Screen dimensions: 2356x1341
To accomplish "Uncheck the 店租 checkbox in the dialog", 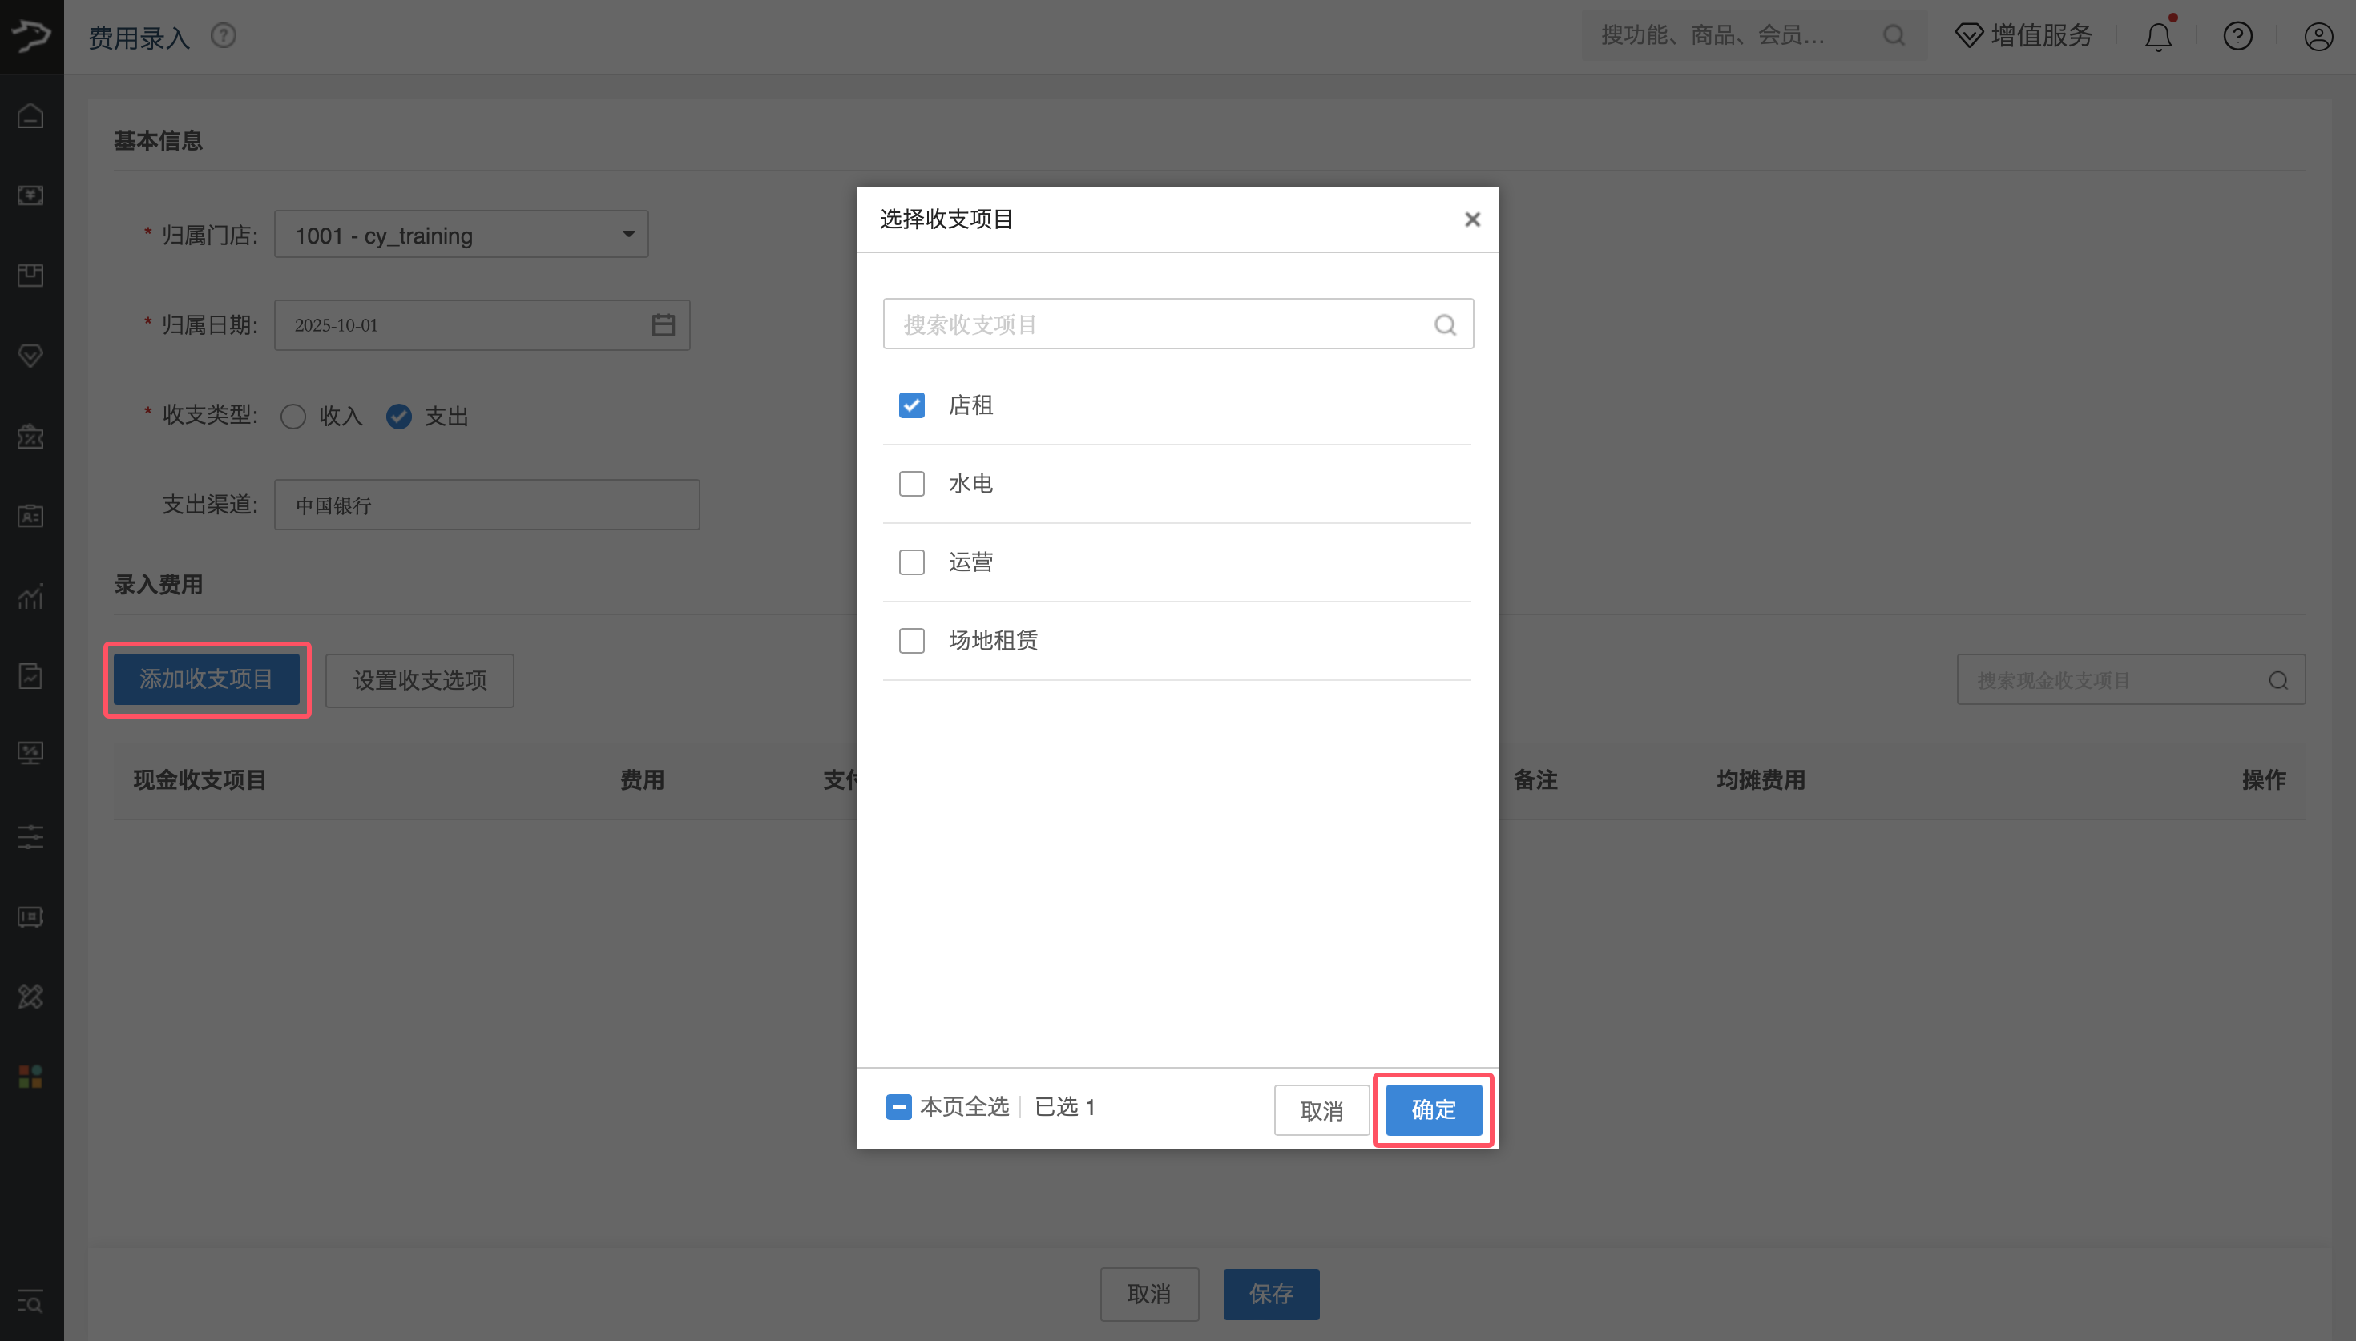I will [x=910, y=405].
